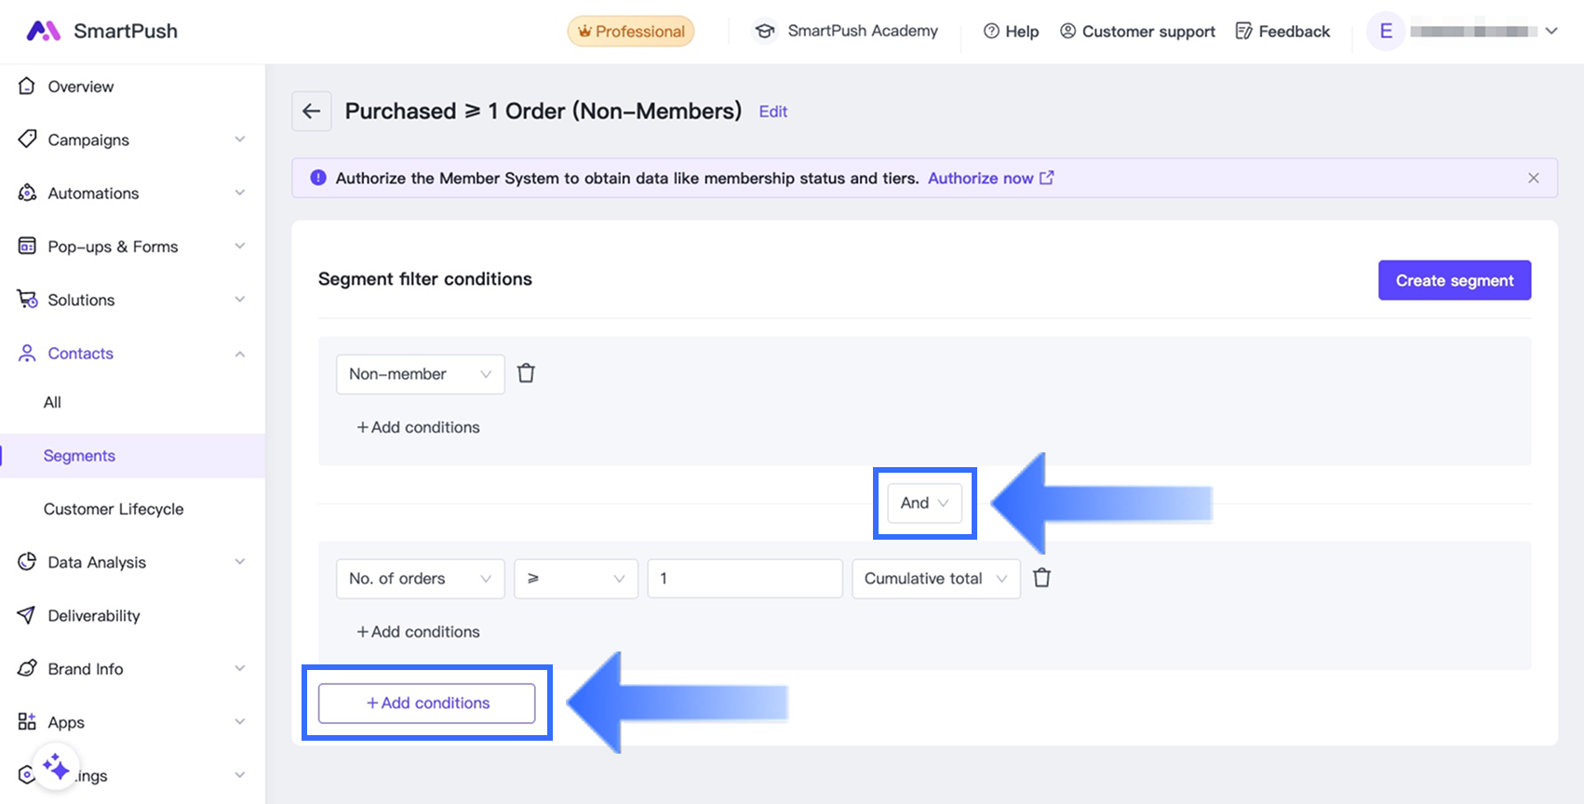1584x804 pixels.
Task: Delete the Non-member condition with trash icon
Action: 526,374
